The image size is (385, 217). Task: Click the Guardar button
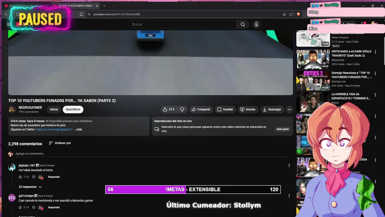[x=225, y=109]
